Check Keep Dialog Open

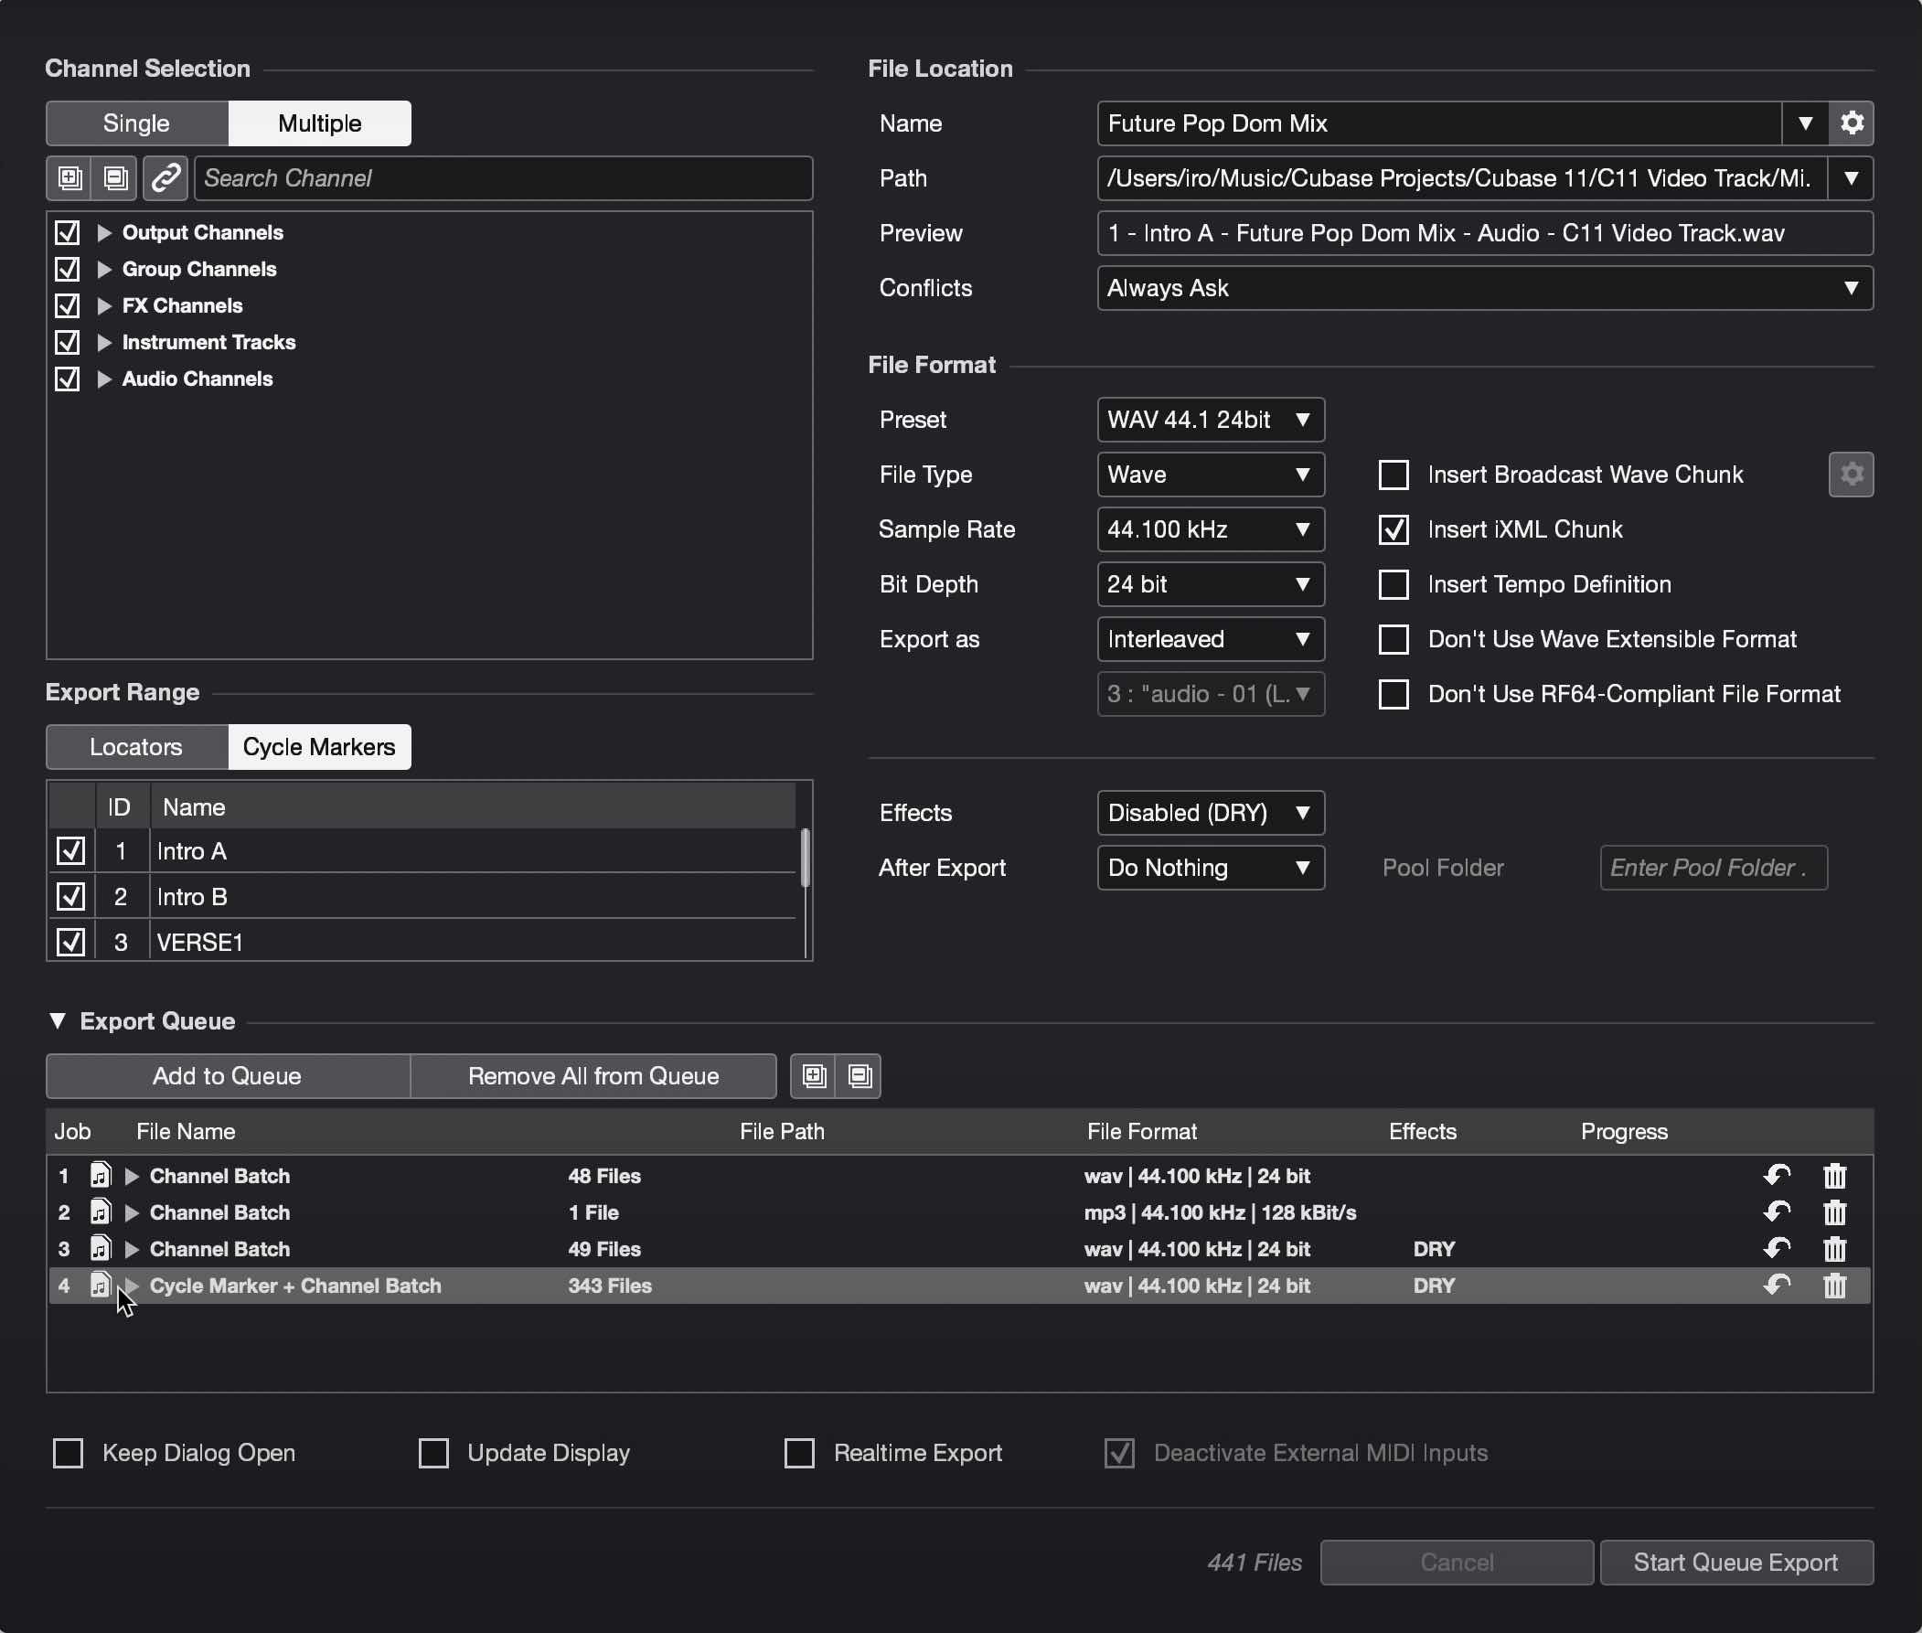(x=68, y=1453)
